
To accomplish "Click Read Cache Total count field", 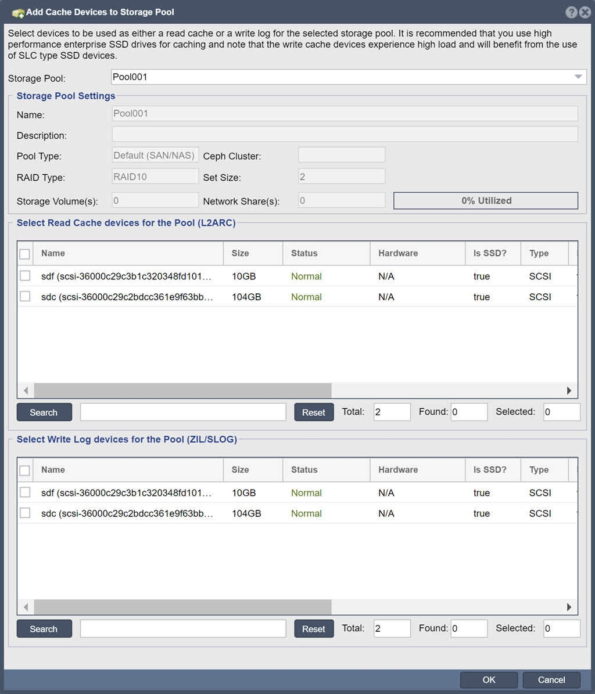I will tap(392, 412).
